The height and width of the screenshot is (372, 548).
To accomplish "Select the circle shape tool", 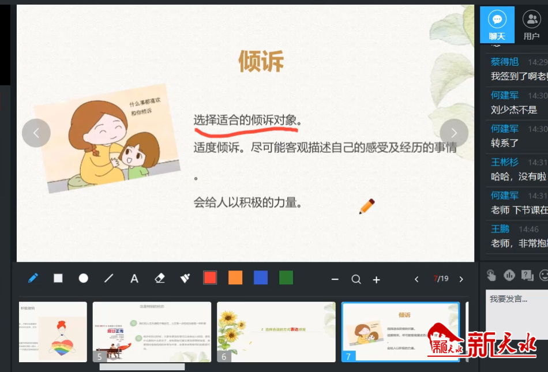I will coord(84,278).
